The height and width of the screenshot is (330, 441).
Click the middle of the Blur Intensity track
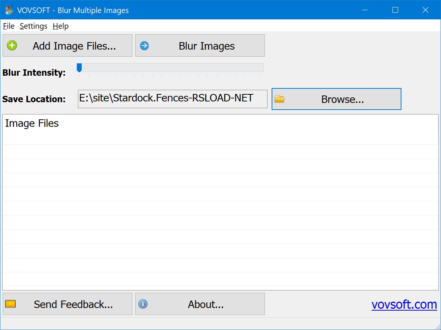[x=171, y=67]
